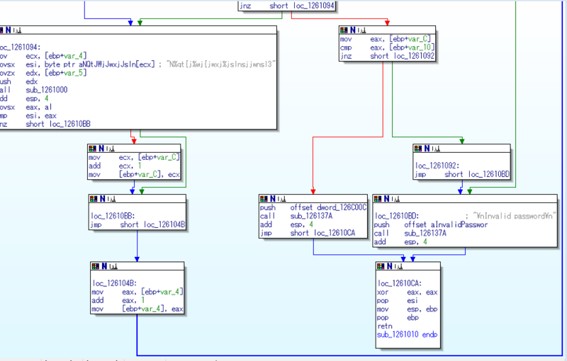Click the color icon on the loc_12610BD node

378,198
